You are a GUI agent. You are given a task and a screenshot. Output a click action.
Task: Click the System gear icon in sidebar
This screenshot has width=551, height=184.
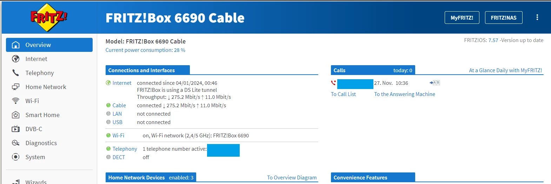15,157
